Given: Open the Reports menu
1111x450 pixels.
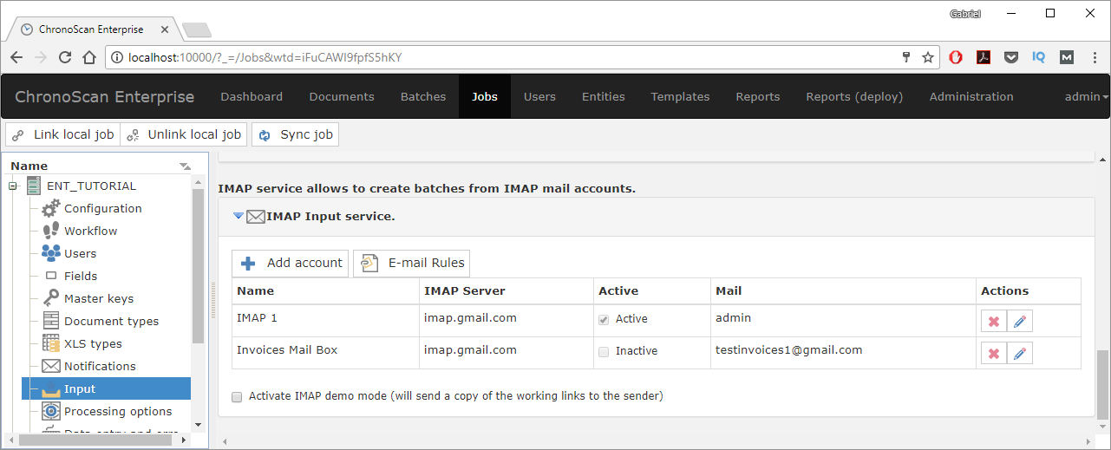Looking at the screenshot, I should [x=758, y=96].
